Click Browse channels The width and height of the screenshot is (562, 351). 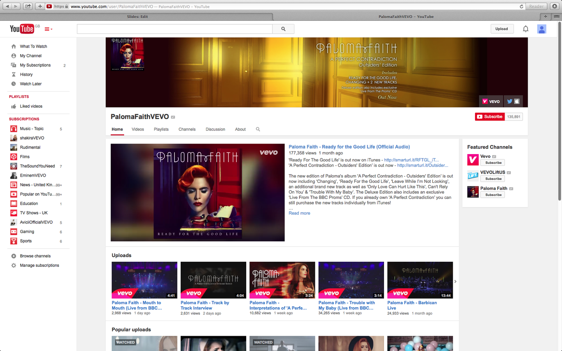click(x=35, y=256)
